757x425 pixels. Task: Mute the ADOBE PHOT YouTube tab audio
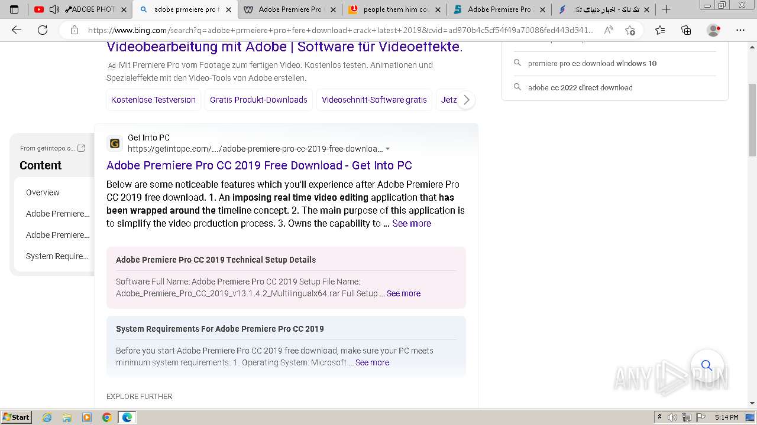(54, 9)
